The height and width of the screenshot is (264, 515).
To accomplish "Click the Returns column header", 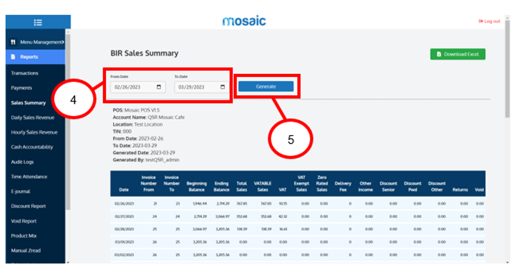I will pyautogui.click(x=460, y=189).
